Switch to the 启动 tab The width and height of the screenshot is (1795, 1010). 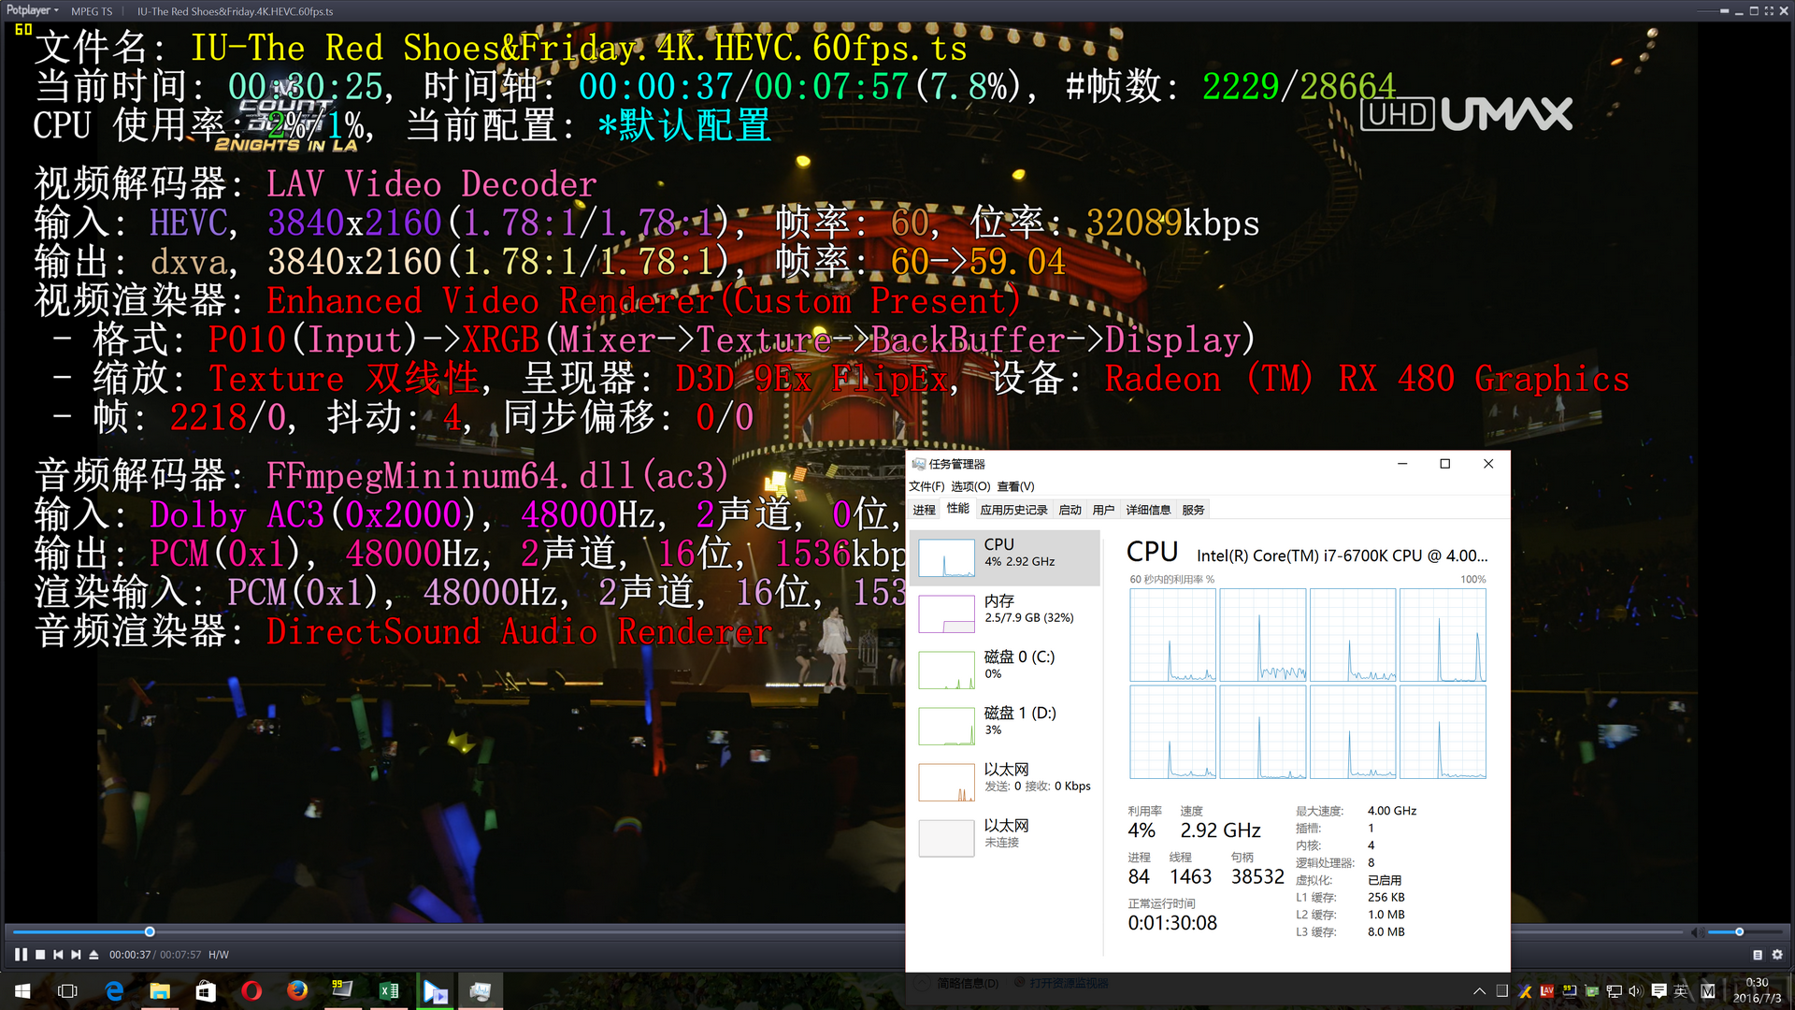[1070, 510]
